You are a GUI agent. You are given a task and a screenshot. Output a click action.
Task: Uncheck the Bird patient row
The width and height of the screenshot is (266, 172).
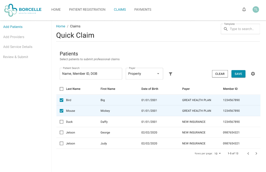pyautogui.click(x=61, y=100)
